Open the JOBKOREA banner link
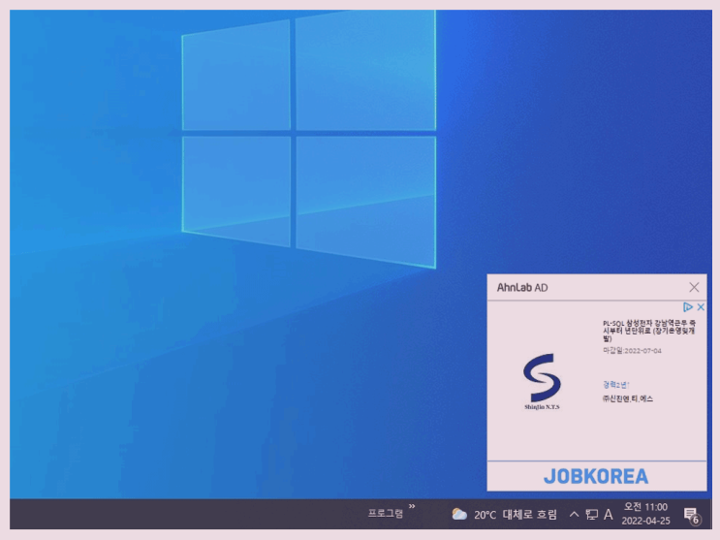The width and height of the screenshot is (720, 540). (x=596, y=476)
